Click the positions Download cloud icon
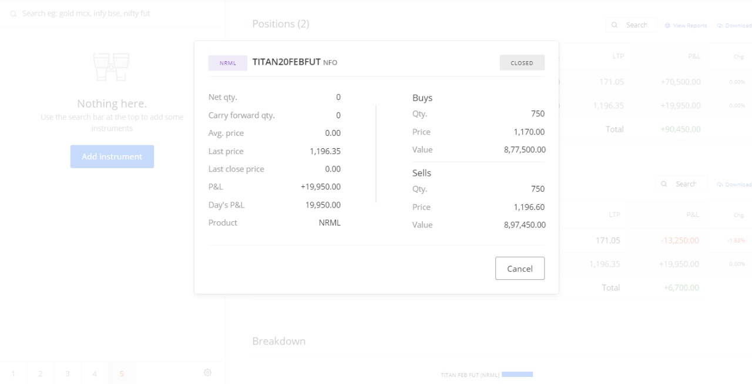This screenshot has height=384, width=752. coord(720,26)
